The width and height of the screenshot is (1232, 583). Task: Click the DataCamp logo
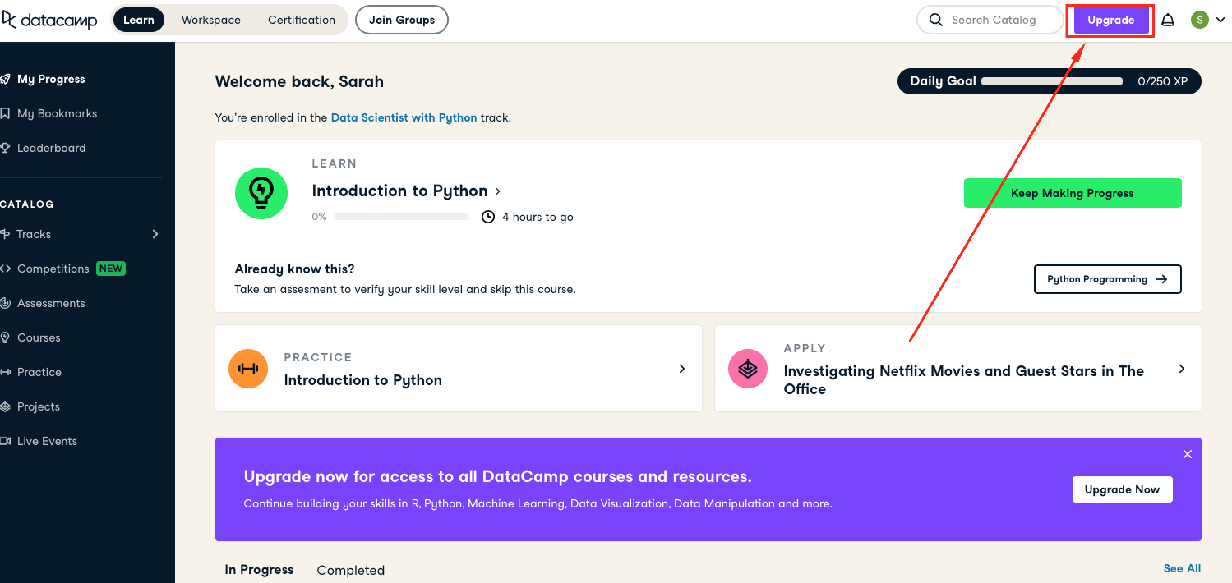(49, 20)
